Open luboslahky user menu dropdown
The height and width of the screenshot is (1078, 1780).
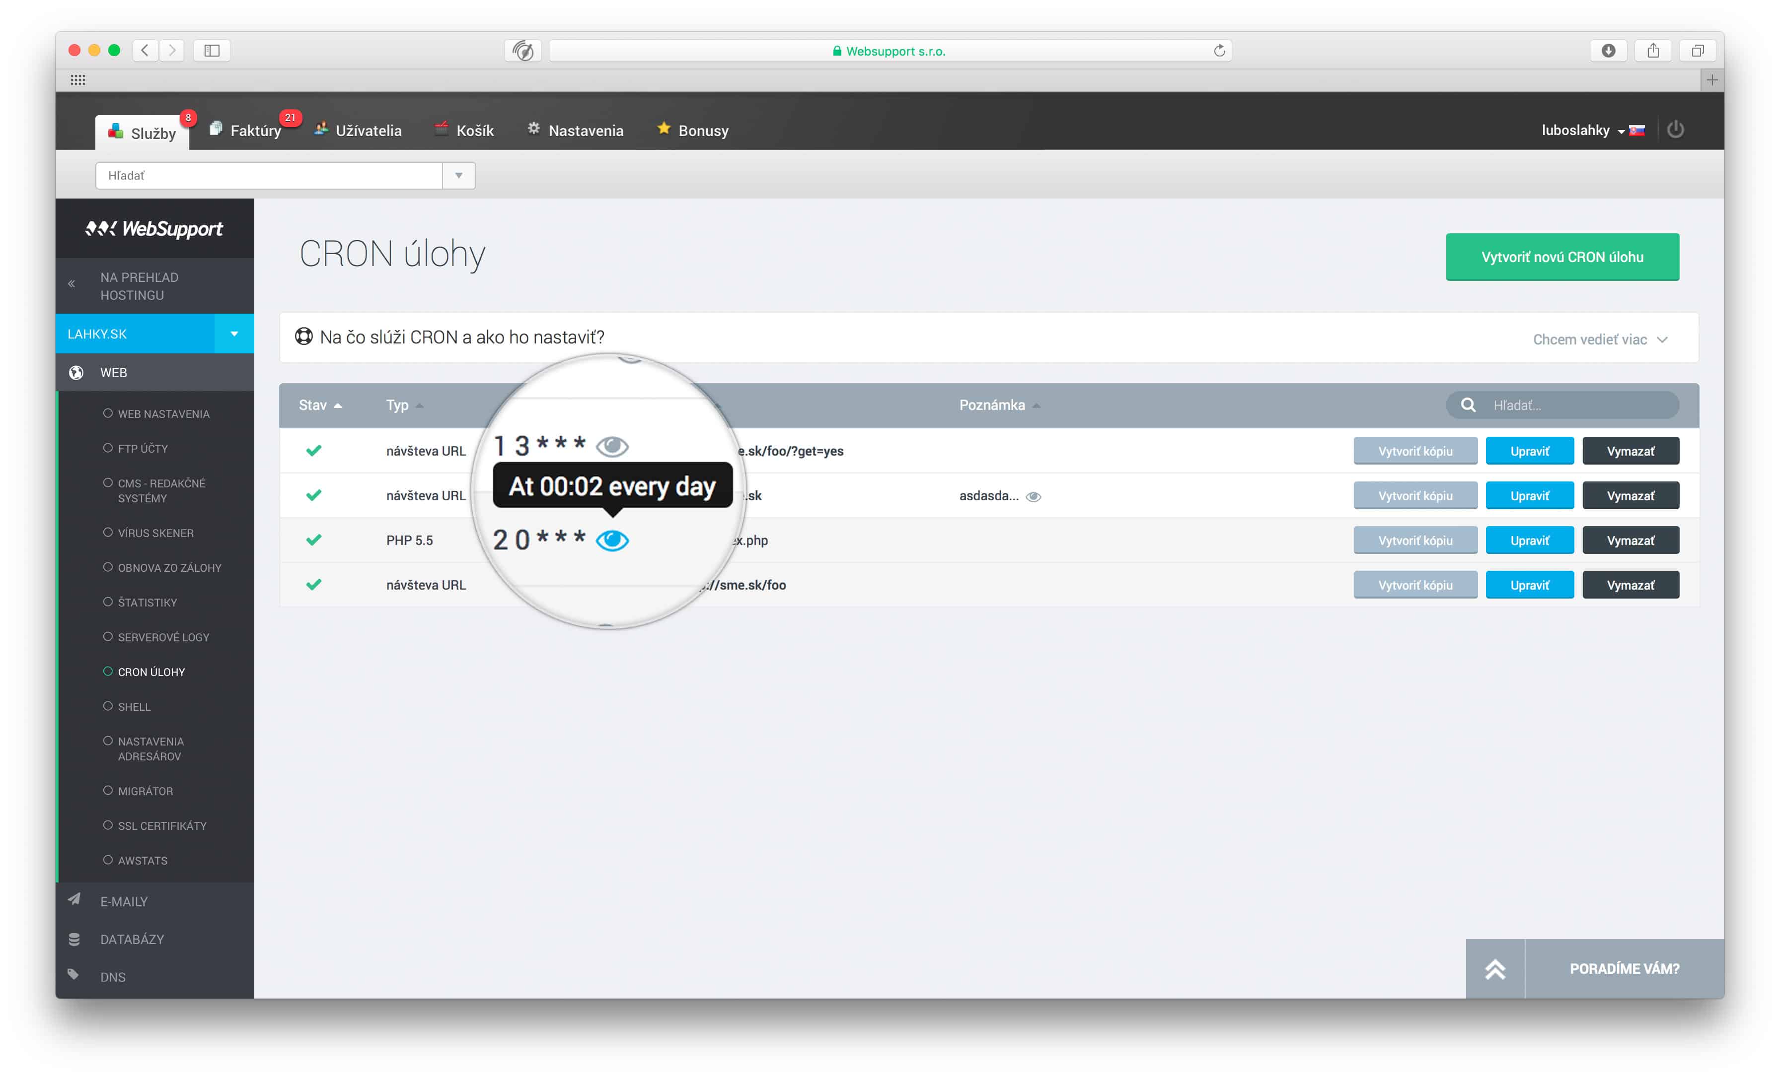pyautogui.click(x=1583, y=130)
